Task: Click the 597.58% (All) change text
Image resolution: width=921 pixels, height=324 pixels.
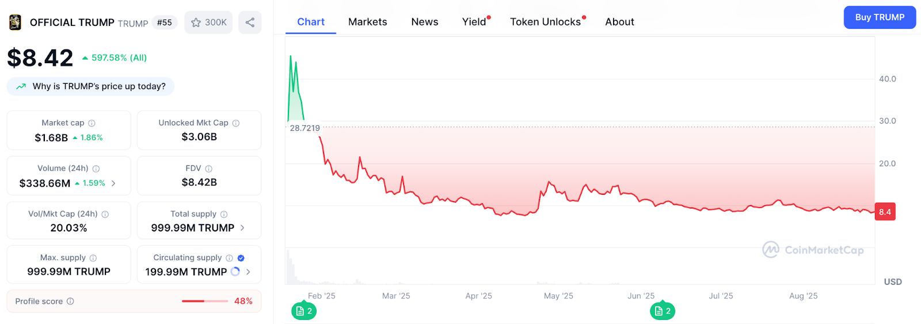Action: click(119, 57)
